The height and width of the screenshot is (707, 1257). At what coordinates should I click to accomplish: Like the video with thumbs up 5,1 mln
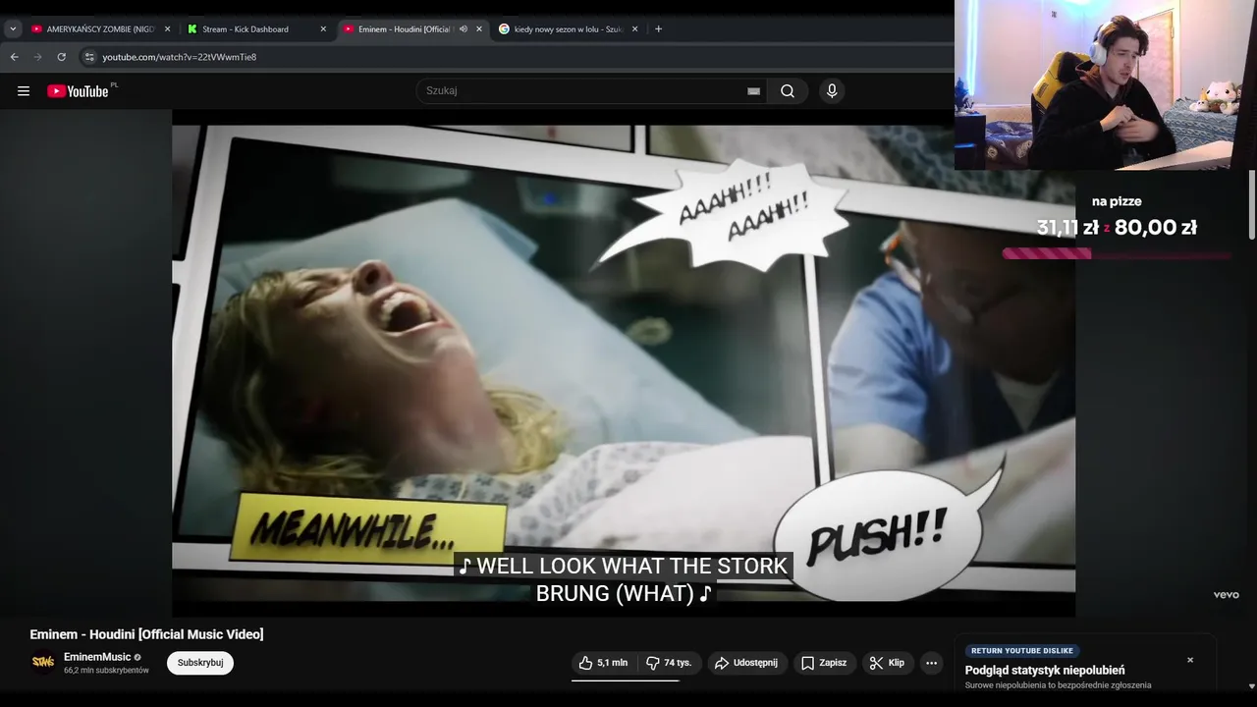click(603, 663)
